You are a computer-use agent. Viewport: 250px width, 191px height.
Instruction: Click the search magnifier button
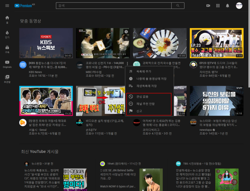(x=178, y=6)
